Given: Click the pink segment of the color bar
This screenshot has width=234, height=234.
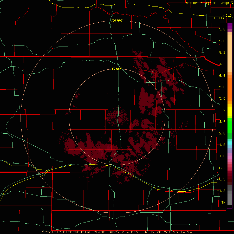Looking at the screenshot, I should (x=230, y=158).
